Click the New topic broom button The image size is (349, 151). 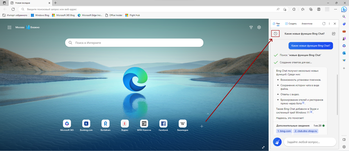tap(277, 142)
